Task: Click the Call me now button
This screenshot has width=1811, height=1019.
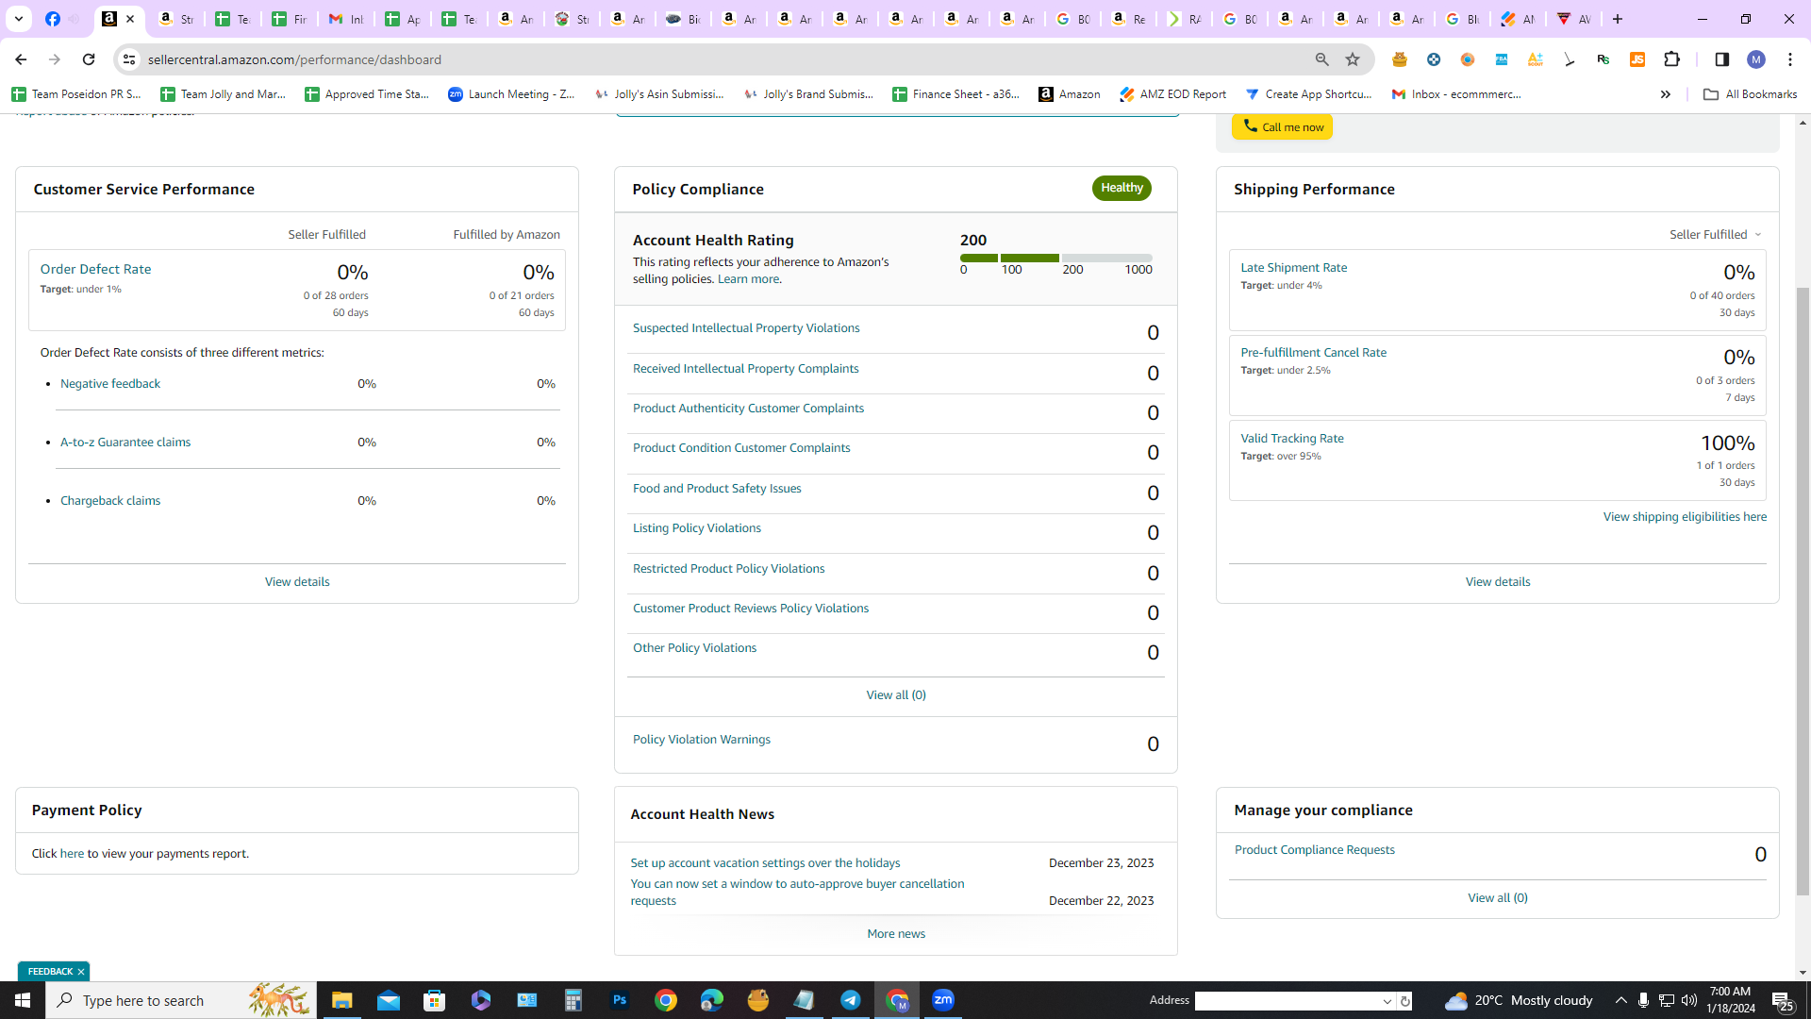Action: pyautogui.click(x=1282, y=126)
